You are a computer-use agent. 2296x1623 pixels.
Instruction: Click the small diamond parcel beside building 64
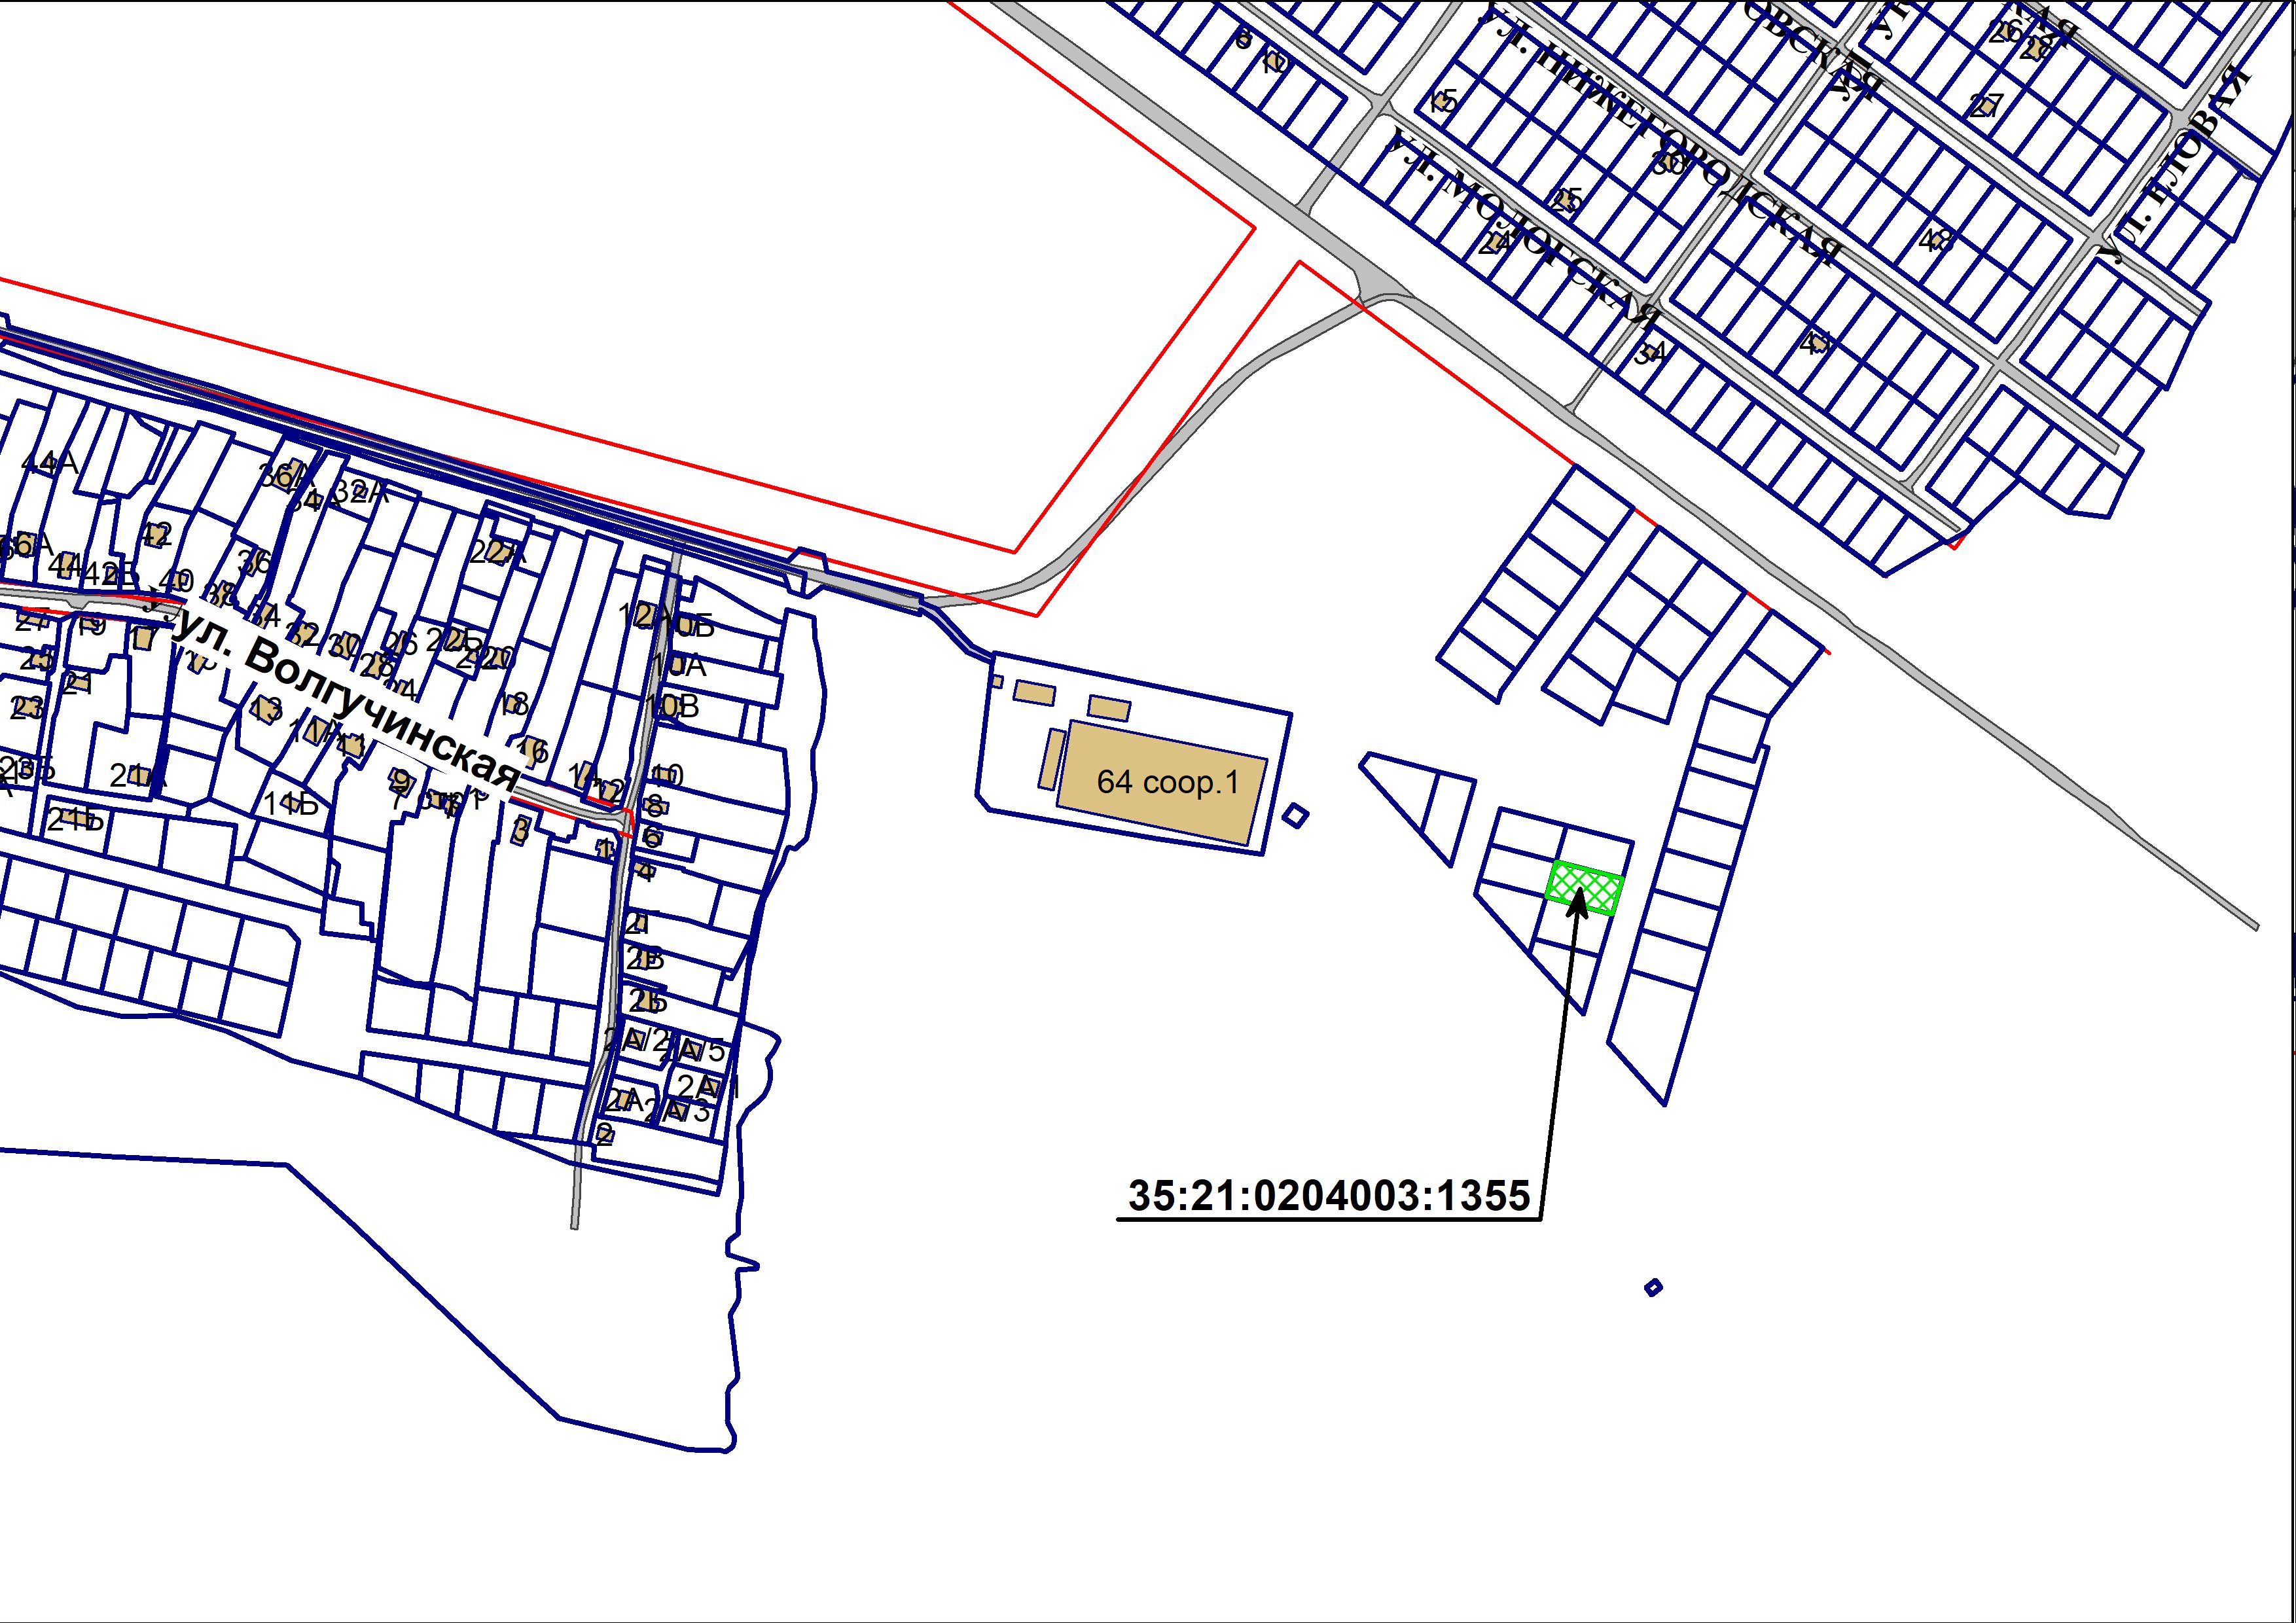coord(1295,816)
